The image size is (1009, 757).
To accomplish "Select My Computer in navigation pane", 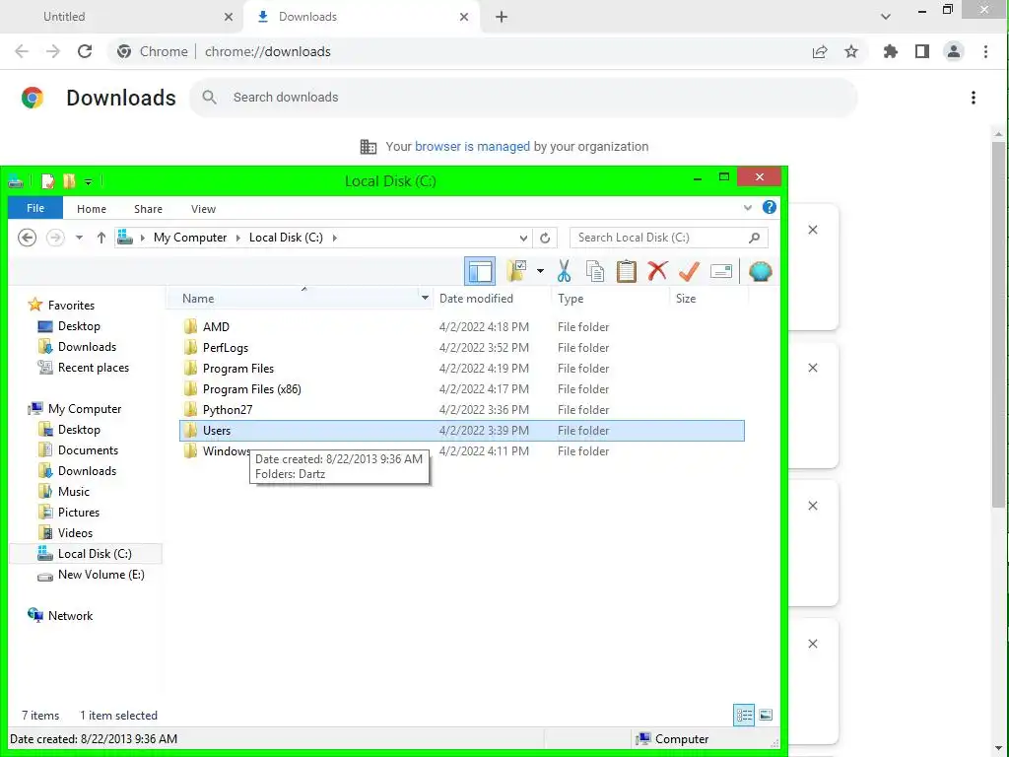I will [x=85, y=409].
